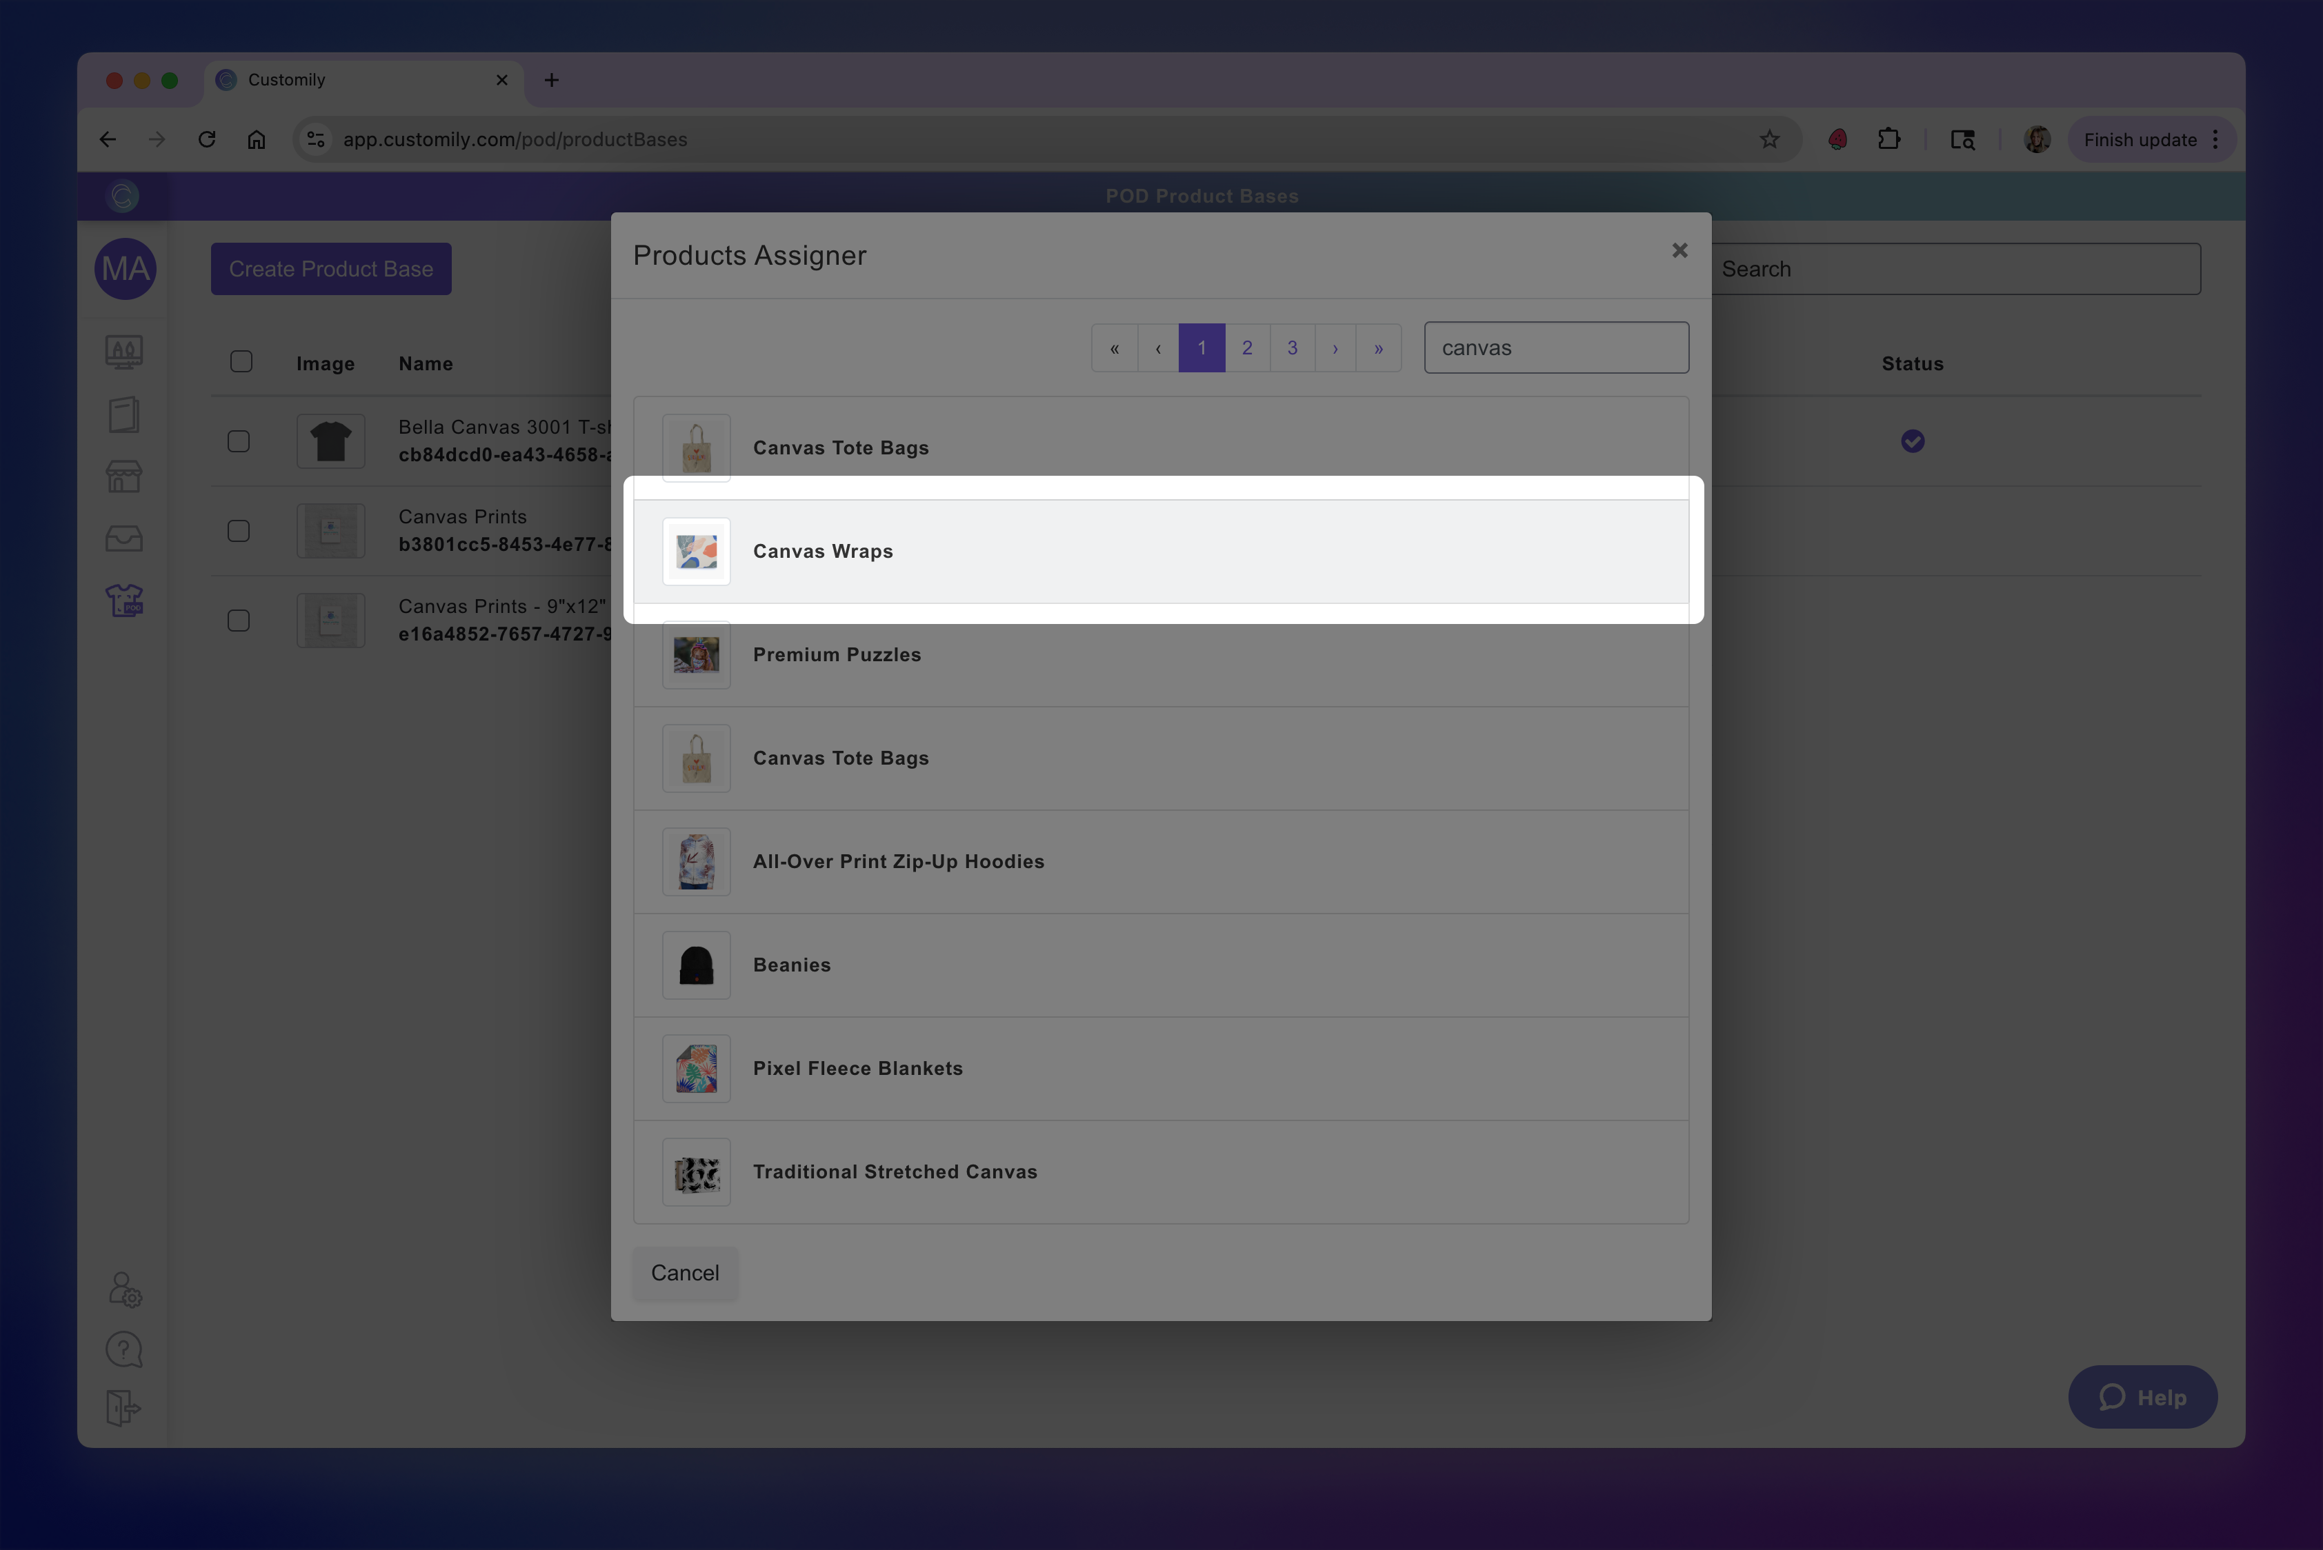The height and width of the screenshot is (1550, 2323).
Task: Switch to the Customily browser tab
Action: [x=364, y=80]
